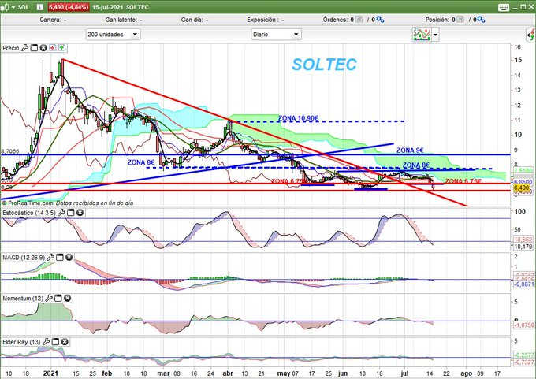
Task: Maximize the Elder Ray panel
Action: (x=55, y=342)
